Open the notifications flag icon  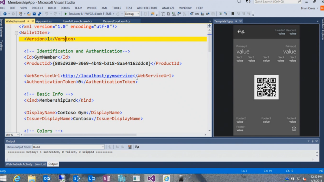click(x=247, y=2)
